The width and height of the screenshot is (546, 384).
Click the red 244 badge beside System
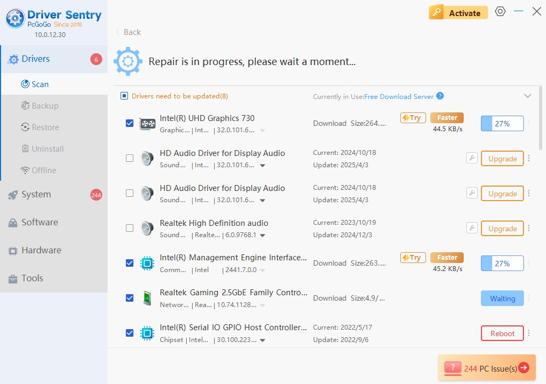96,195
